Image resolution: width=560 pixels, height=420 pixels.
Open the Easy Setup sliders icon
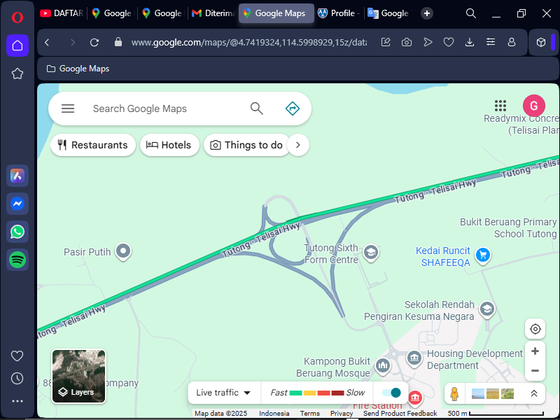tap(491, 43)
